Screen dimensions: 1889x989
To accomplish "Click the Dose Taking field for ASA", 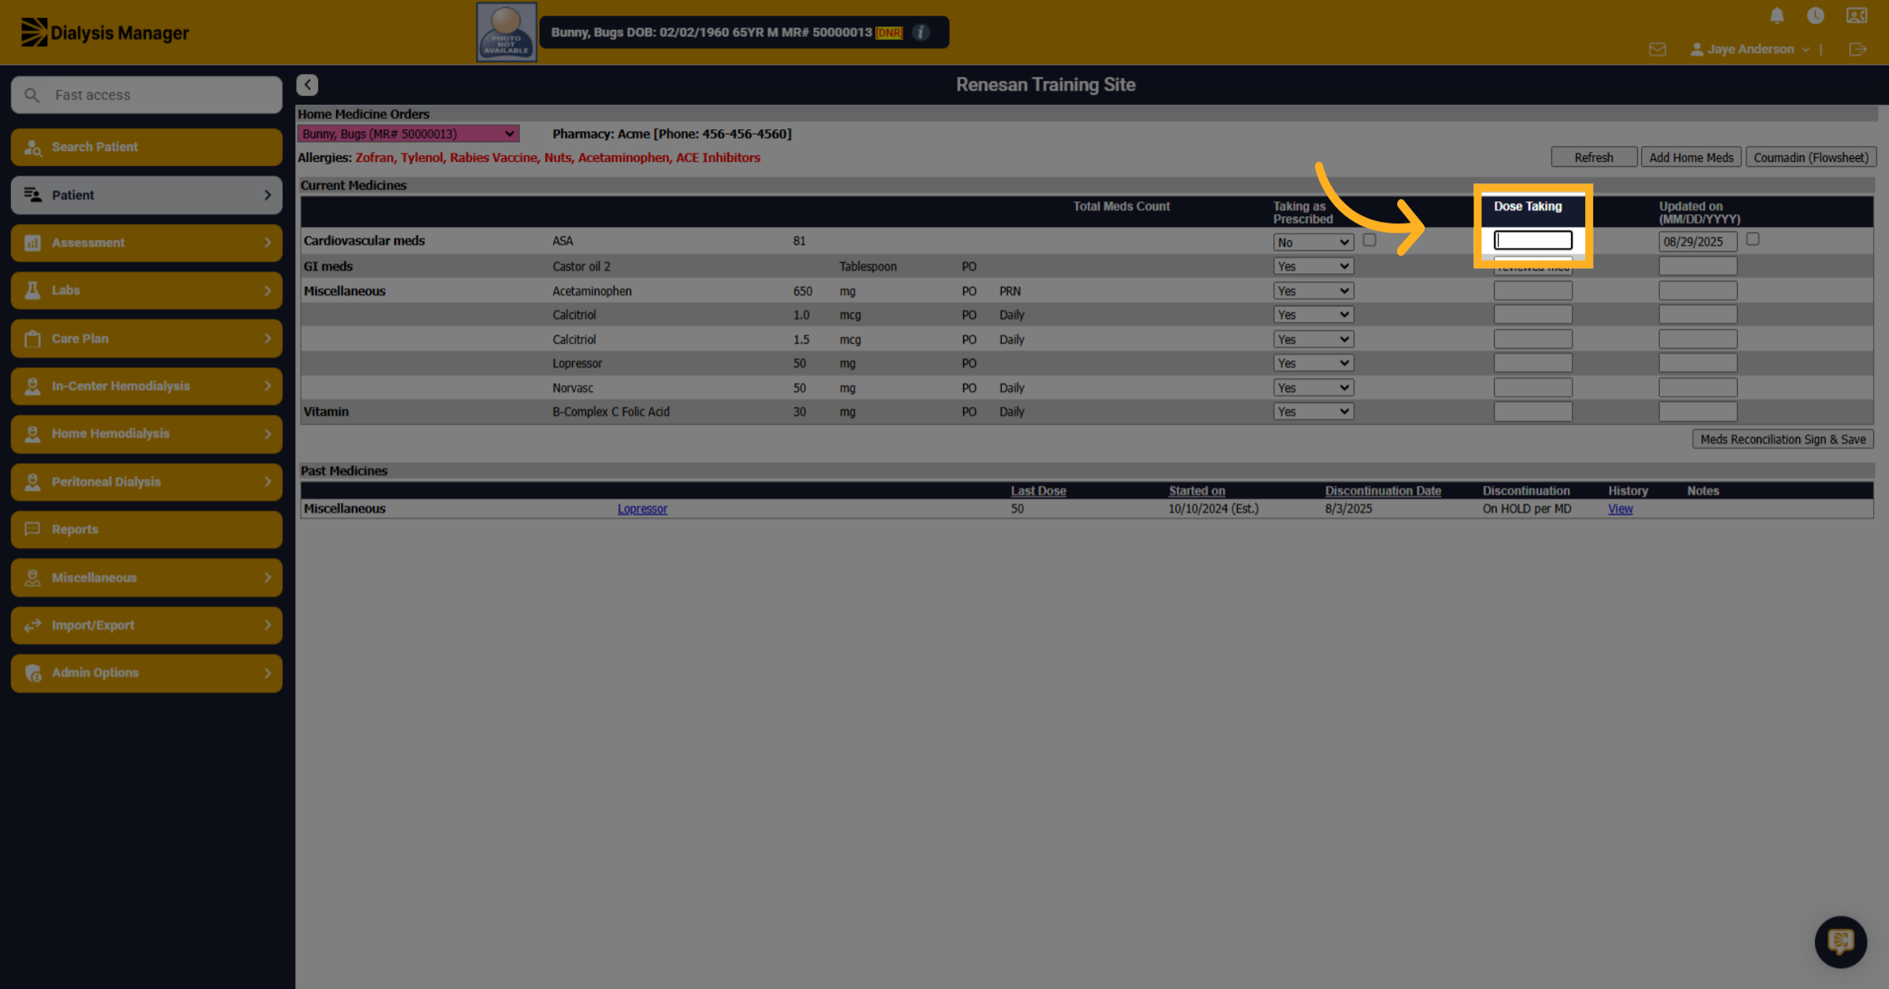I will tap(1533, 240).
